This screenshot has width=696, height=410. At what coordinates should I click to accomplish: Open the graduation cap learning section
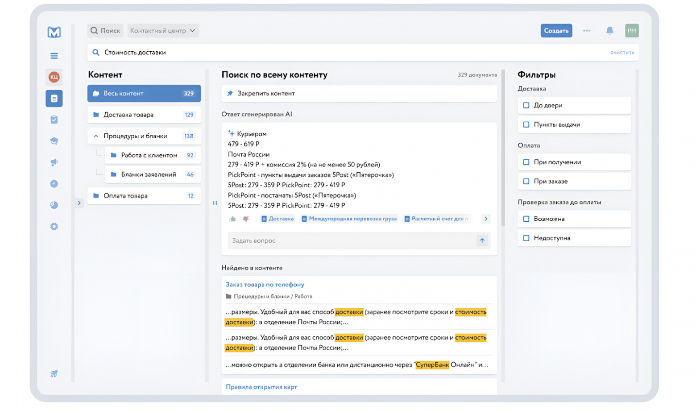pos(54,141)
